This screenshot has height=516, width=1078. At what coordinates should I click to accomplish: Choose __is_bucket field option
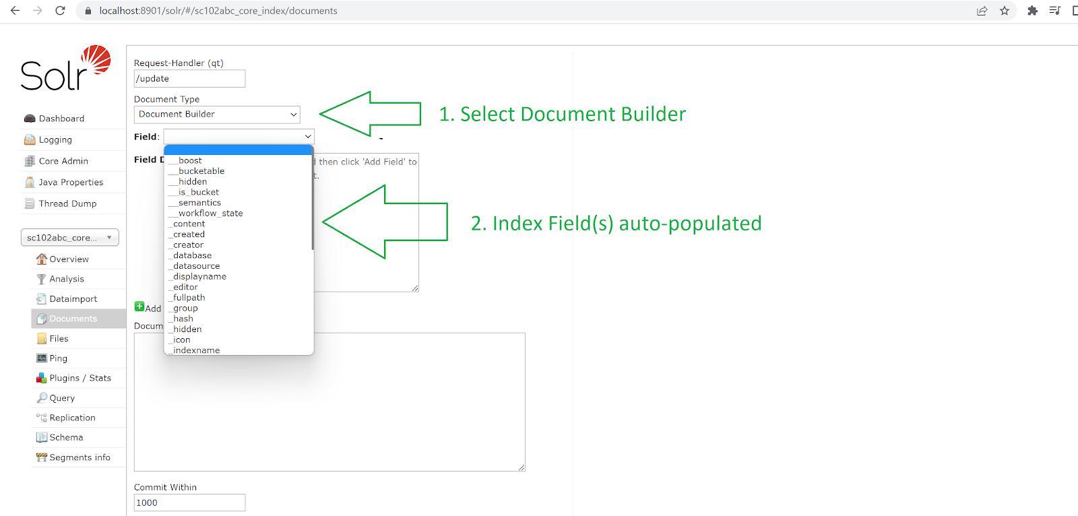[239, 192]
